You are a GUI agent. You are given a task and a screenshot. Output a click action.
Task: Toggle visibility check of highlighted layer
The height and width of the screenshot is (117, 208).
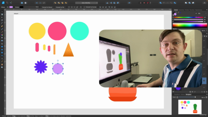204,81
